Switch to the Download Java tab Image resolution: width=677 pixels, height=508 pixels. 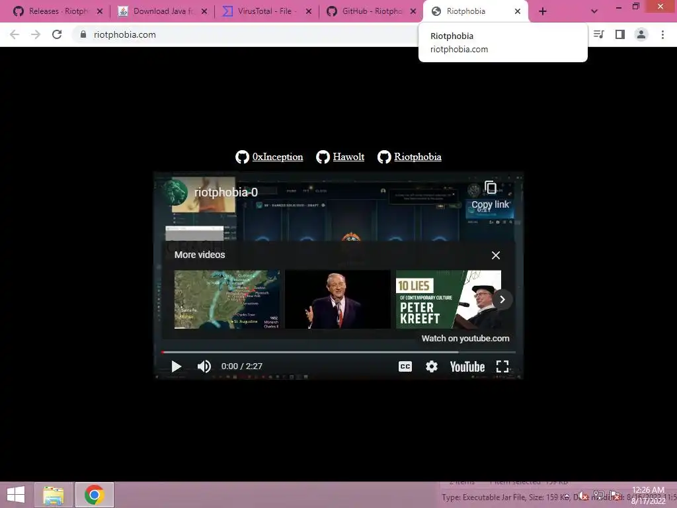[x=156, y=11]
